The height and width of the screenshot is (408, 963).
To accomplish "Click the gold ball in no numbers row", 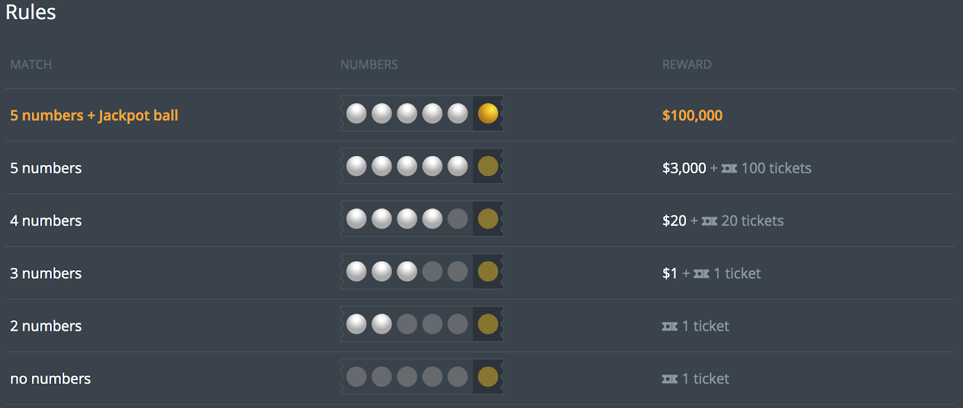I will tap(488, 377).
